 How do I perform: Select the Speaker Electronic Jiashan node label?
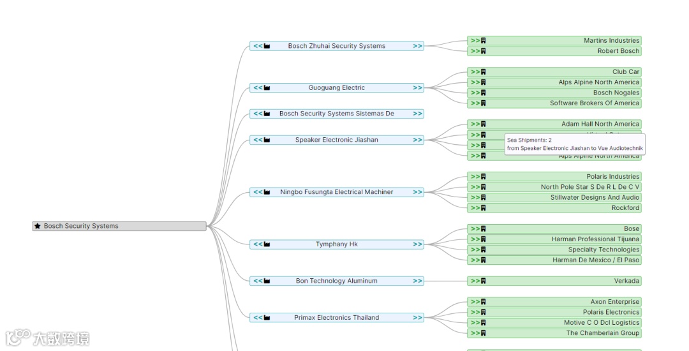coord(337,140)
